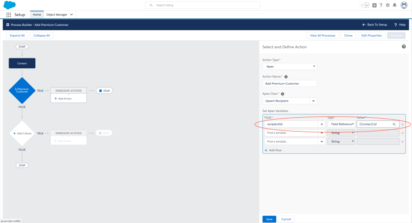Open the Field Reference type dropdown
The image size is (412, 223).
pos(341,124)
